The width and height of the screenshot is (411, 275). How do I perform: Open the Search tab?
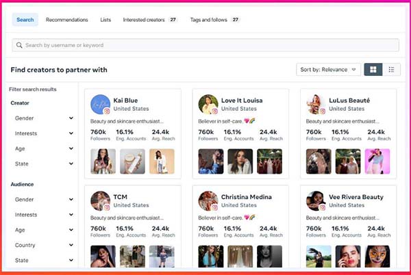point(25,20)
